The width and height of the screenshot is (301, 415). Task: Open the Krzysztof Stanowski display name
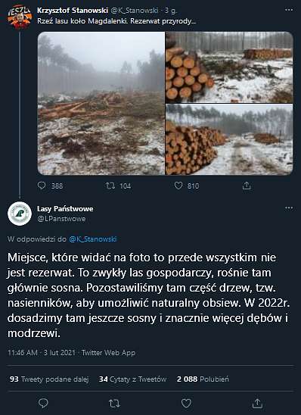click(73, 11)
